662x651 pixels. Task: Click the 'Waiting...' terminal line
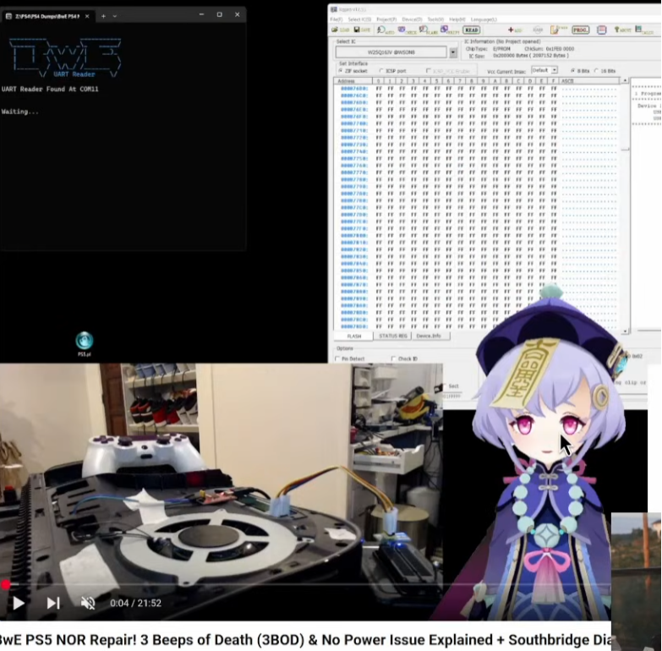pyautogui.click(x=19, y=112)
